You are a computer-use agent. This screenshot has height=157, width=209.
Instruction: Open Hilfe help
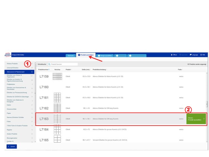click(x=202, y=55)
